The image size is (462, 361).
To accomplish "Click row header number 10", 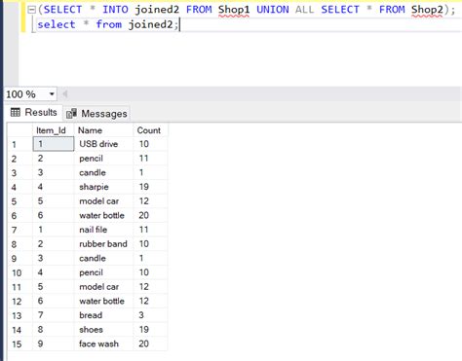I will [x=19, y=272].
